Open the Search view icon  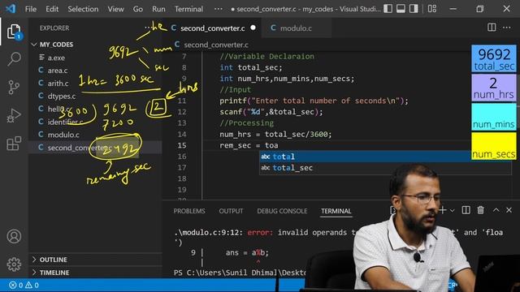(14, 59)
